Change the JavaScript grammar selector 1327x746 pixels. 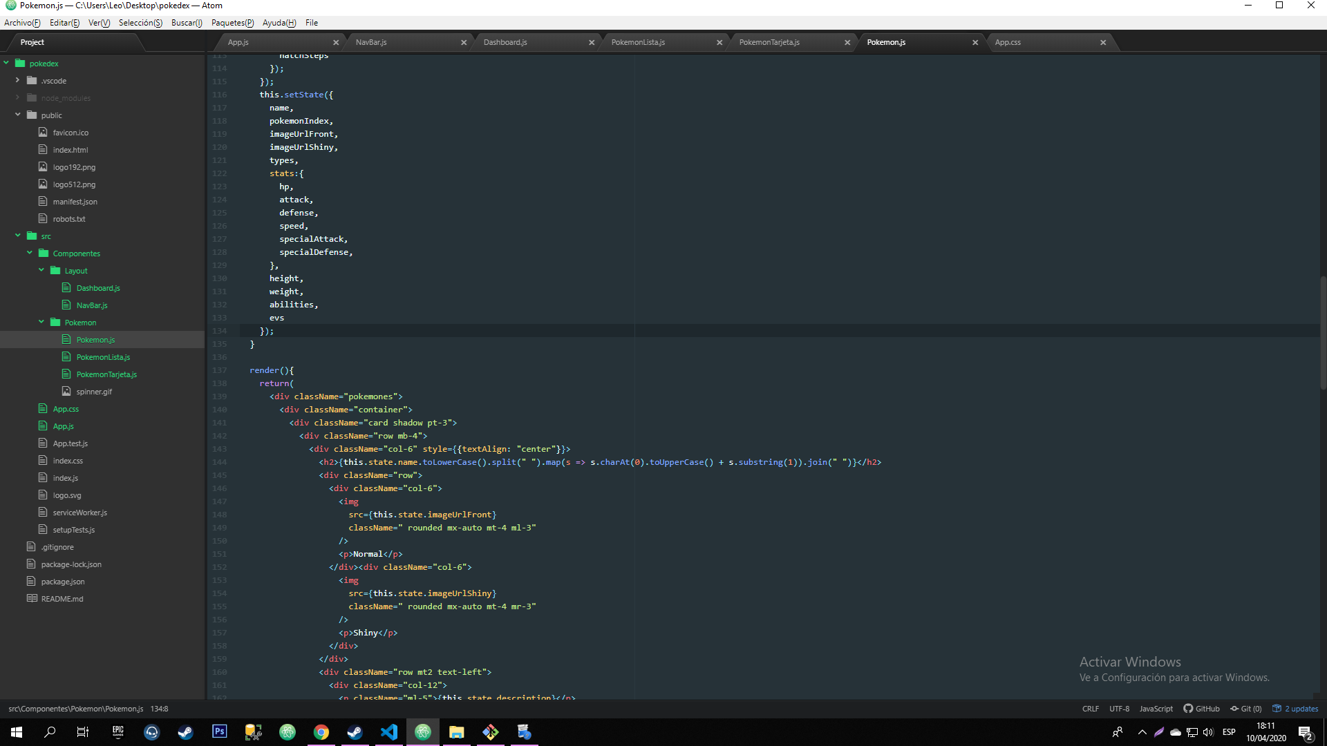pyautogui.click(x=1156, y=709)
